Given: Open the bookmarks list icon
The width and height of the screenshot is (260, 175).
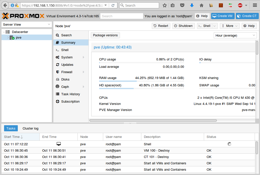Looking at the screenshot, I should pos(173,6).
